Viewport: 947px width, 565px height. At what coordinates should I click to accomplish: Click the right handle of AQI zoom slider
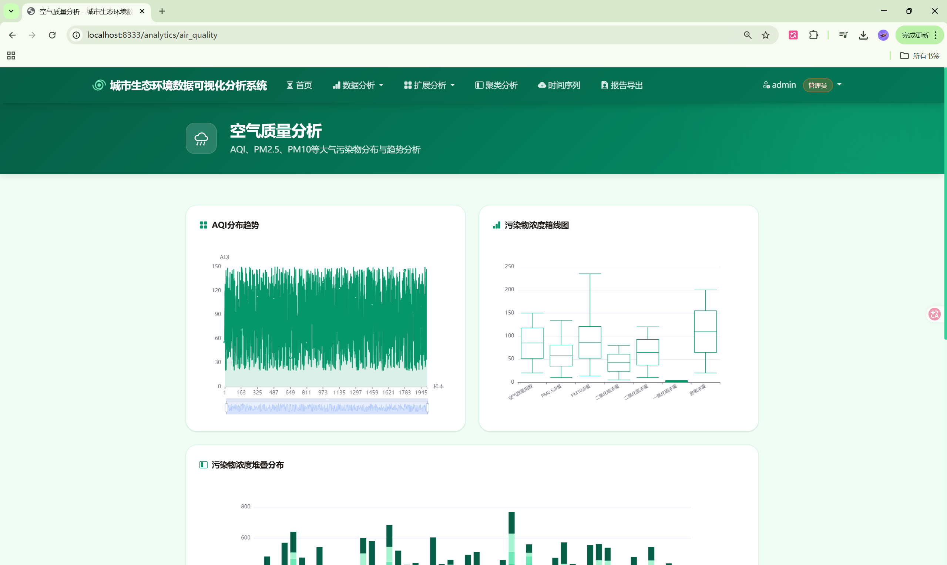(x=428, y=408)
